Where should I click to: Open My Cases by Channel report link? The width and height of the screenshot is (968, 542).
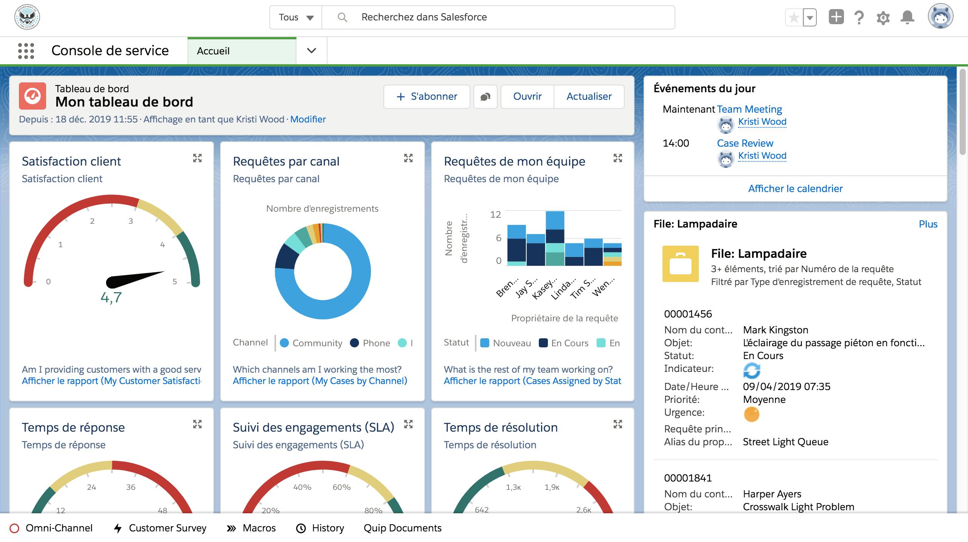(320, 381)
